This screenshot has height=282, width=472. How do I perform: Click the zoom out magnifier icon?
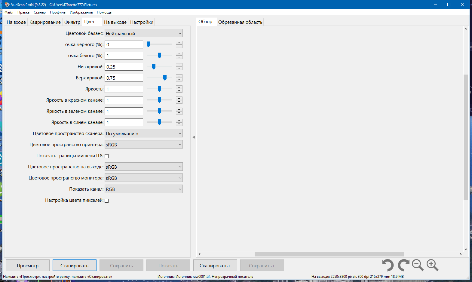point(418,265)
